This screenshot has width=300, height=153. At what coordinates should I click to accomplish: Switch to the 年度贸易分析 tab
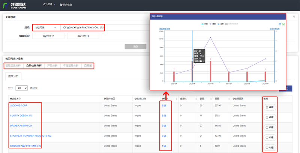pos(70,65)
